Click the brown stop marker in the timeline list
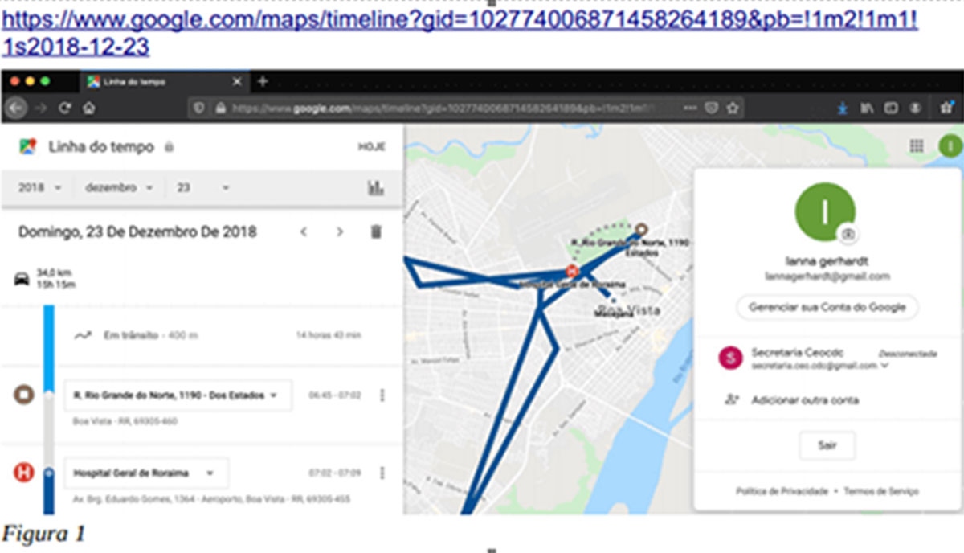The image size is (964, 553). pos(24,395)
